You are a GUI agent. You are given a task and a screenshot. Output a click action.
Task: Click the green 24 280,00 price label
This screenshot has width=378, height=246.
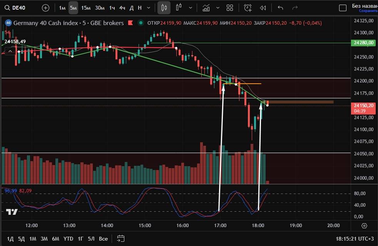click(x=363, y=43)
